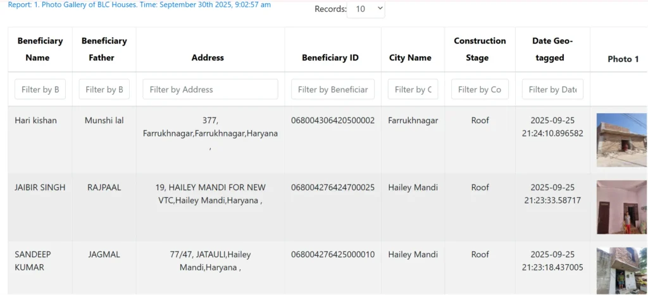Sort by City Name column header

pos(410,57)
